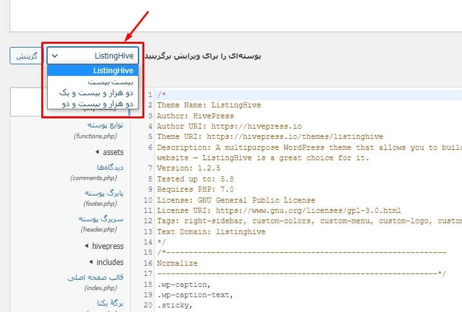The width and height of the screenshot is (462, 312).
Task: Click the Theme URI code line
Action: tap(270, 137)
